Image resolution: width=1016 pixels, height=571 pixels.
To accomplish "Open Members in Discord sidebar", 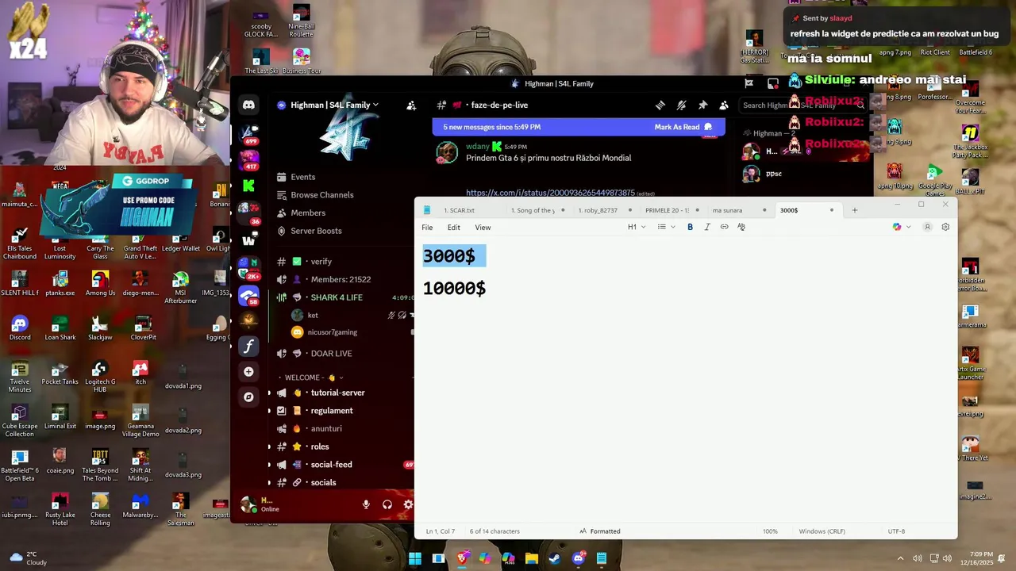I will (300, 213).
